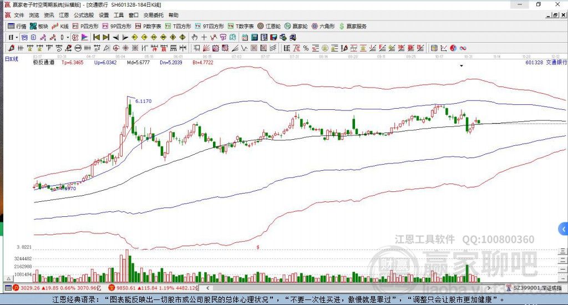The image size is (568, 305).
Task: Click the hand pan tool icon
Action: pos(194,37)
